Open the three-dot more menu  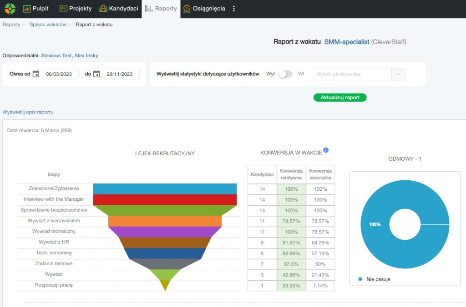coord(234,9)
